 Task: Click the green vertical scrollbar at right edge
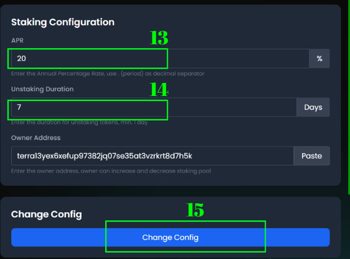click(x=349, y=97)
